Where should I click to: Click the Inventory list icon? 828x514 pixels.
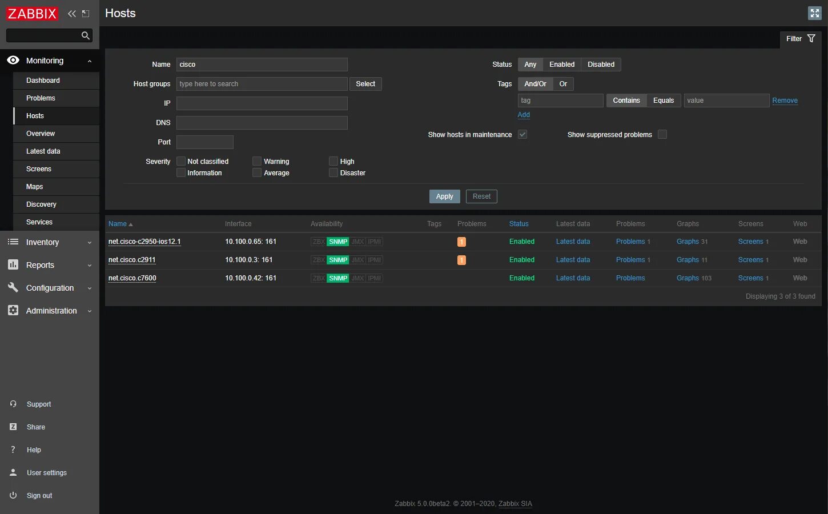[13, 242]
